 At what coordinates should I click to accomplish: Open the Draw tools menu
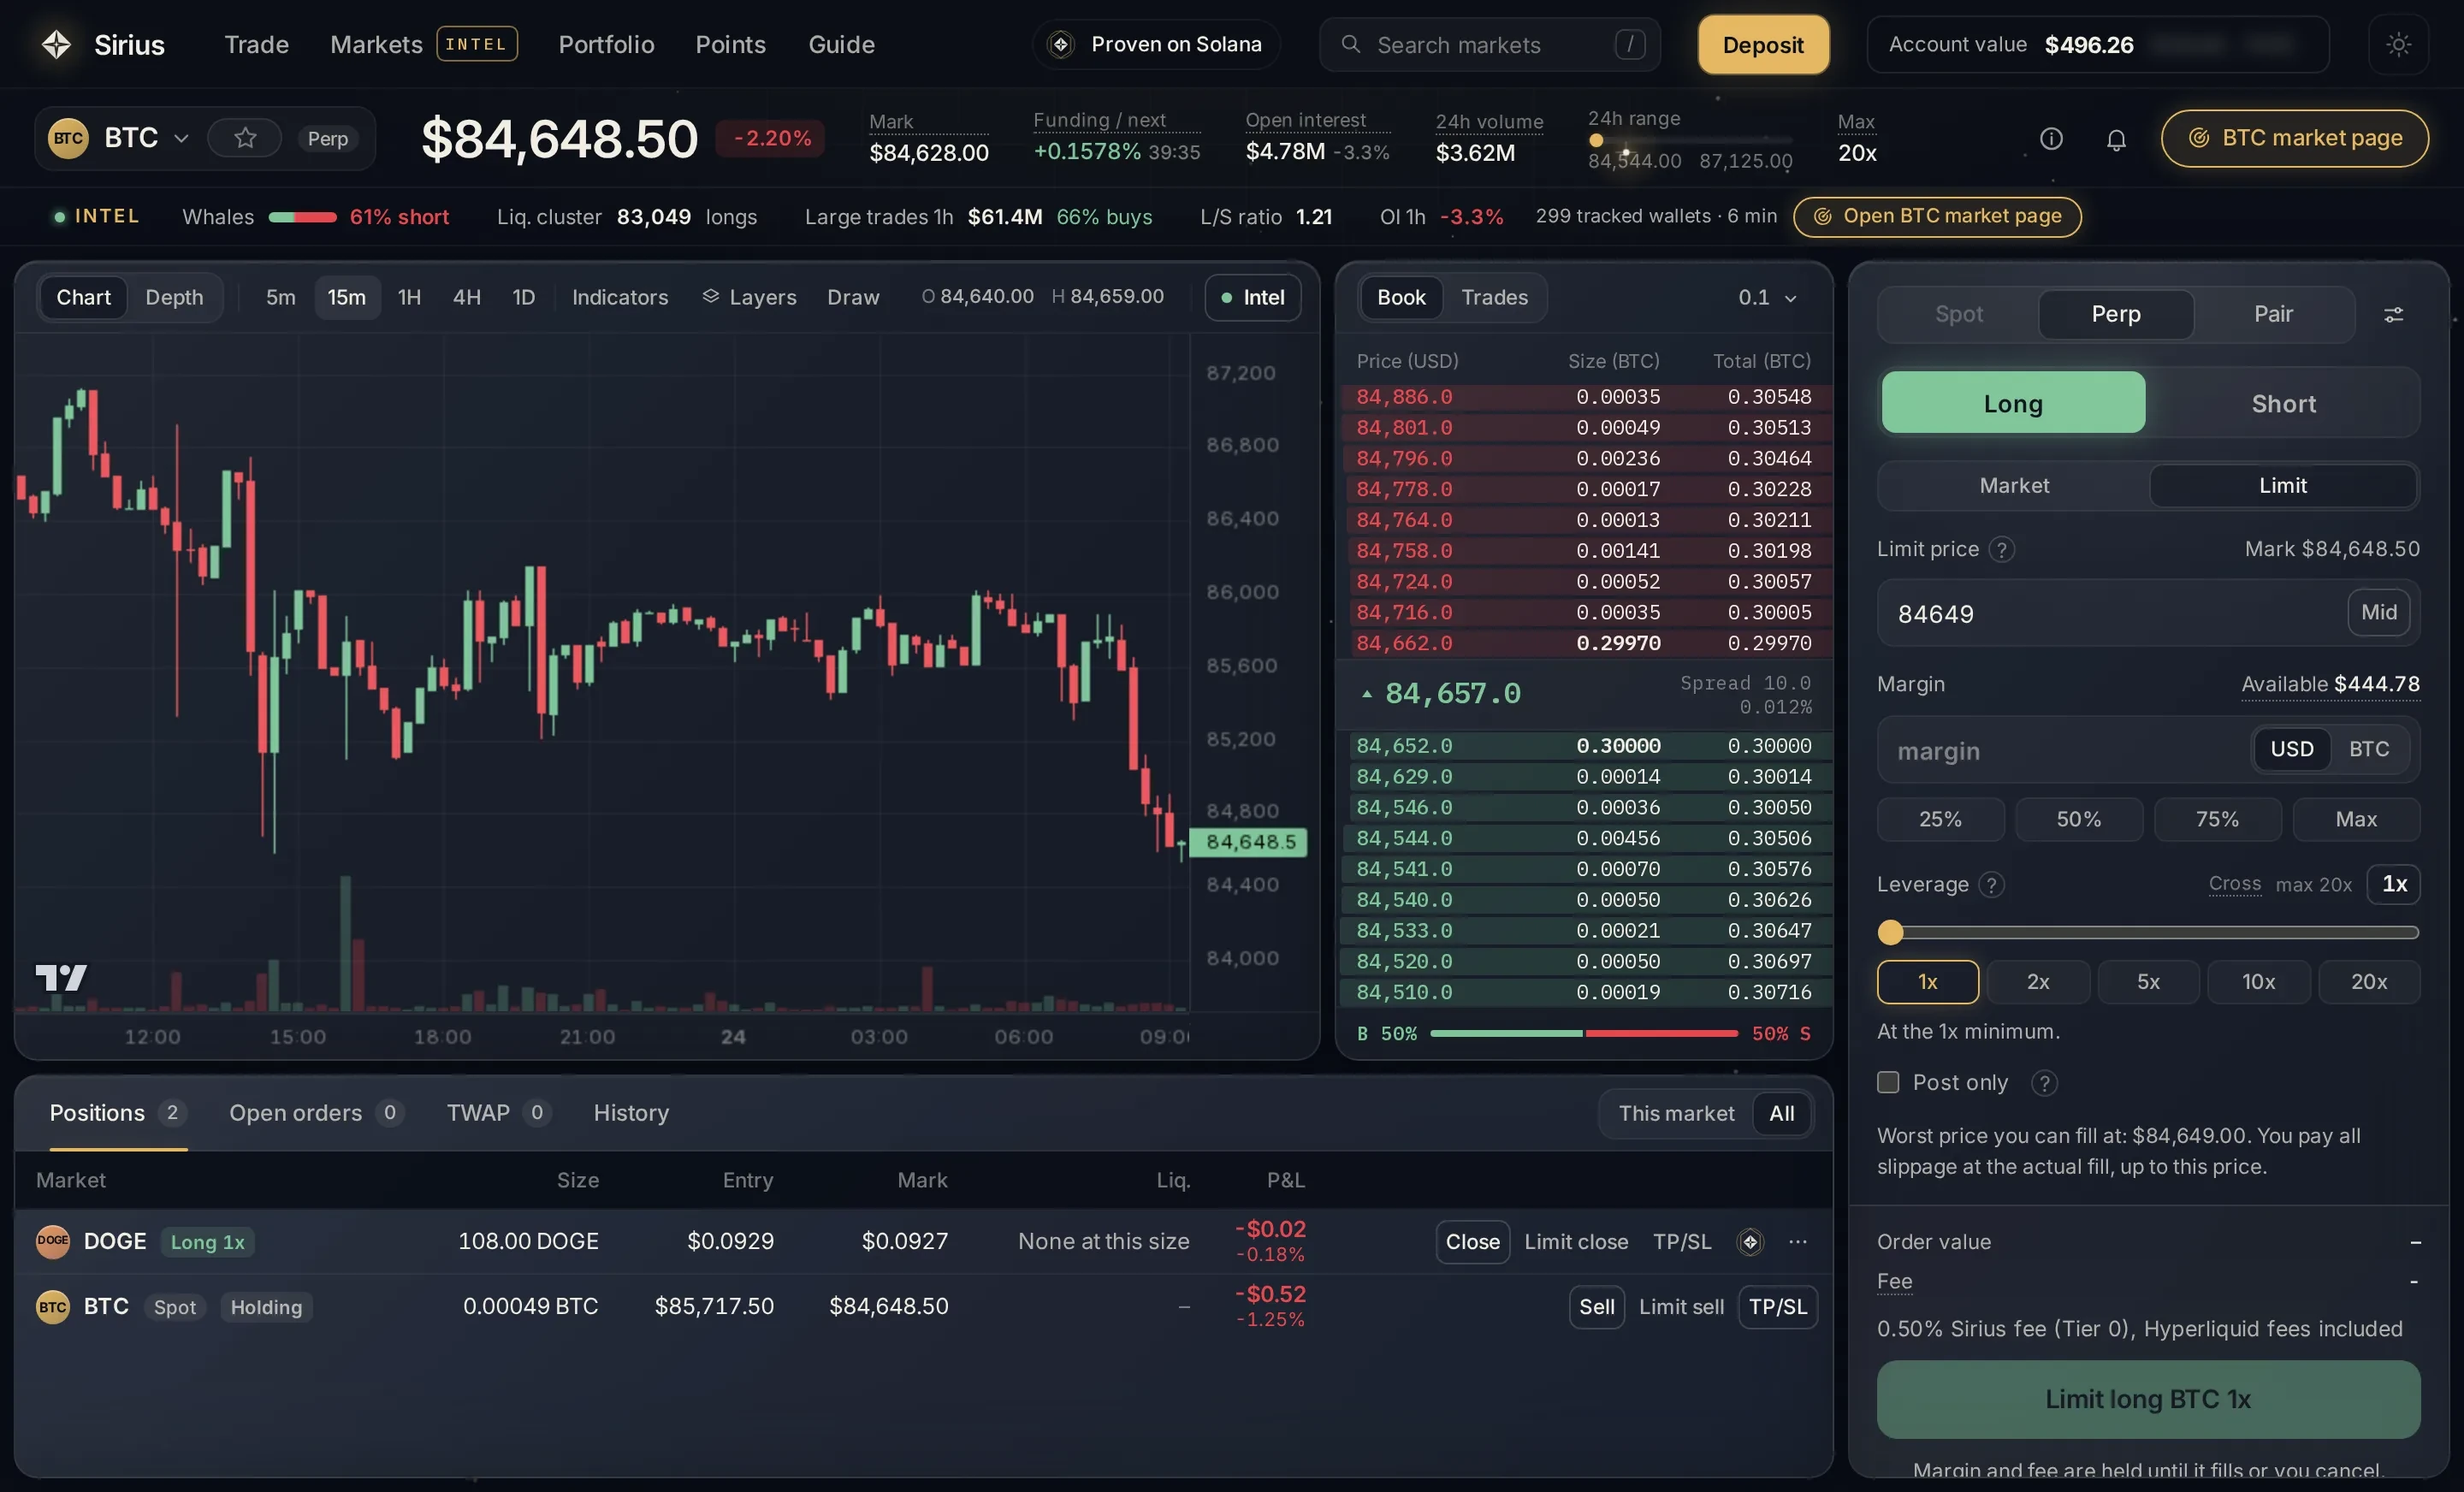click(853, 297)
